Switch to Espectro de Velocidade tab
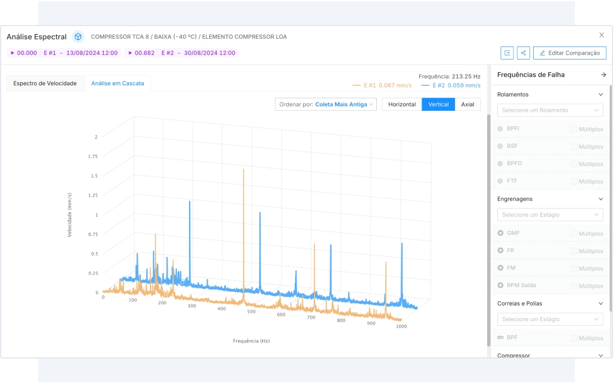 45,83
